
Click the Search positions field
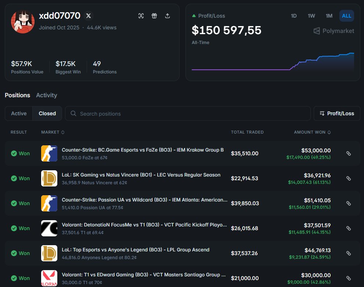[188, 113]
